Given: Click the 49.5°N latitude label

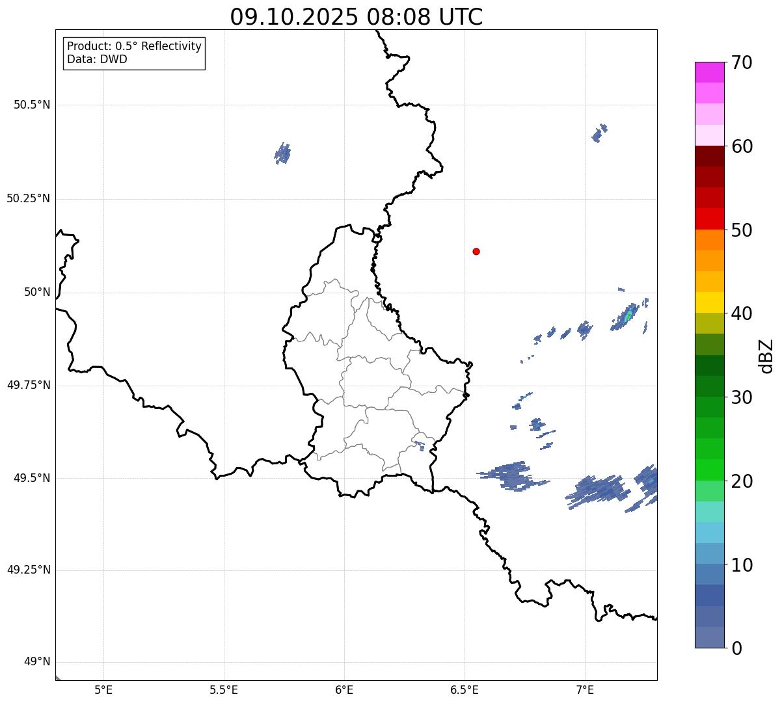Looking at the screenshot, I should tap(32, 478).
